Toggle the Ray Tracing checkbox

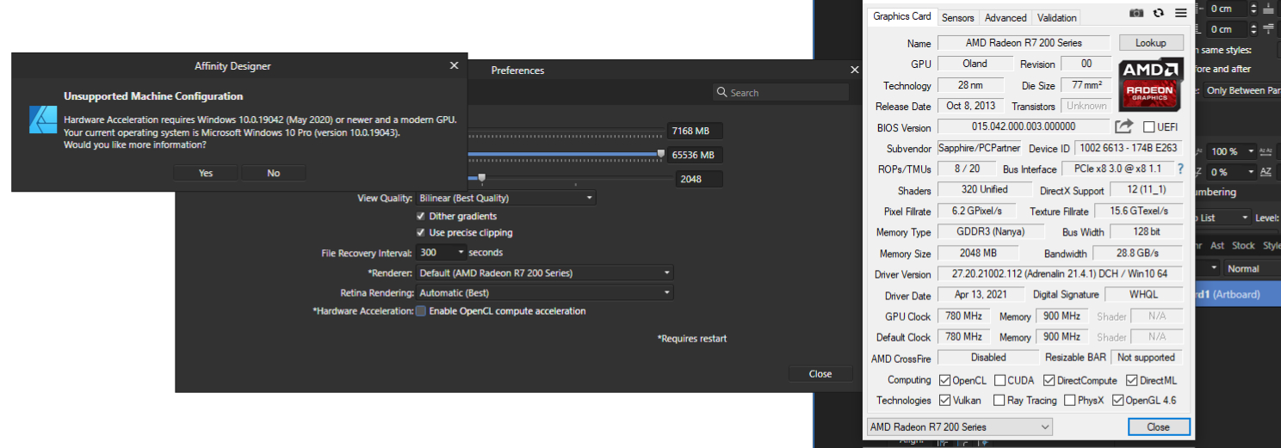click(999, 400)
